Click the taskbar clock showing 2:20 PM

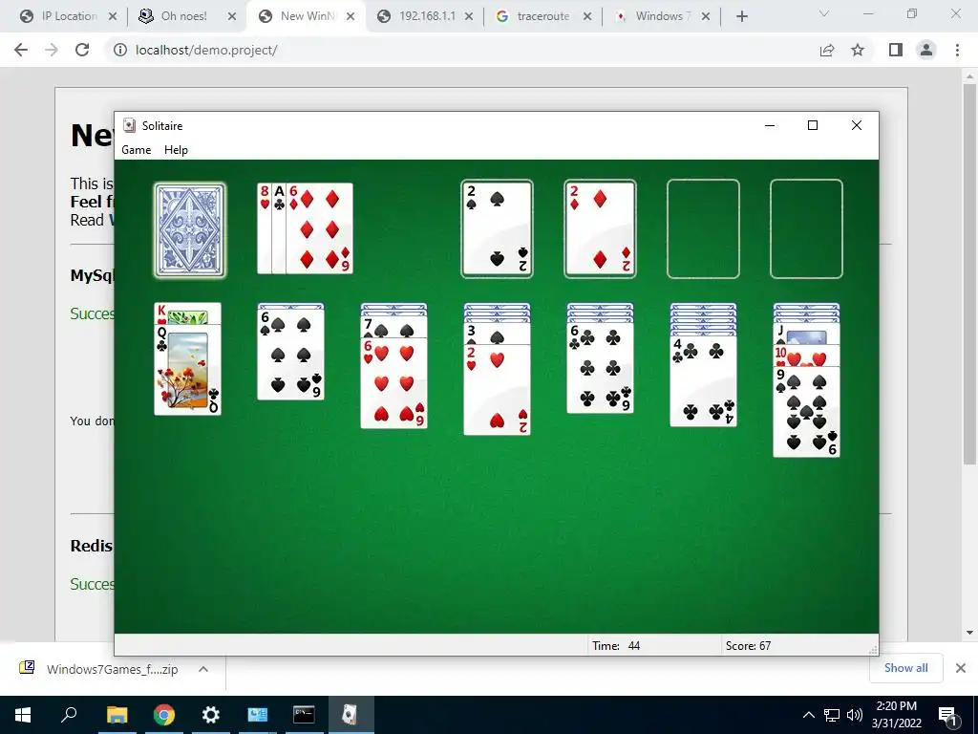tap(896, 715)
